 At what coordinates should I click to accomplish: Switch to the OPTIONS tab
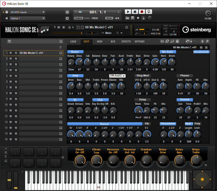[x=140, y=42]
